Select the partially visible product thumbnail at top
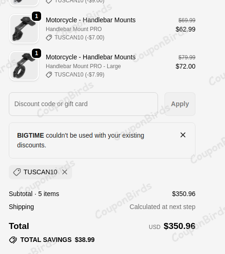The height and width of the screenshot is (254, 225). pos(24,3)
